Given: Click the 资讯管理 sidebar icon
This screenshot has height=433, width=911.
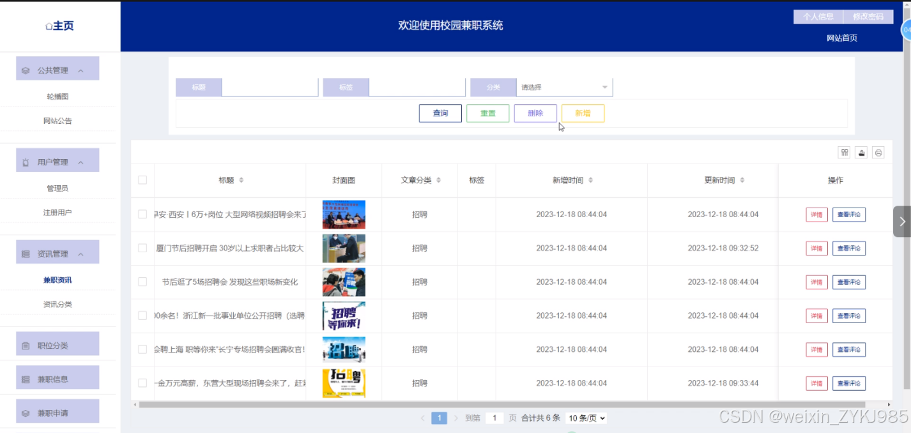Looking at the screenshot, I should click(x=26, y=254).
